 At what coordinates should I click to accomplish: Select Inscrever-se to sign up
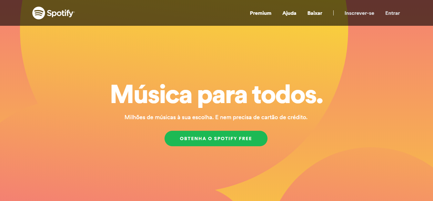pyautogui.click(x=359, y=13)
